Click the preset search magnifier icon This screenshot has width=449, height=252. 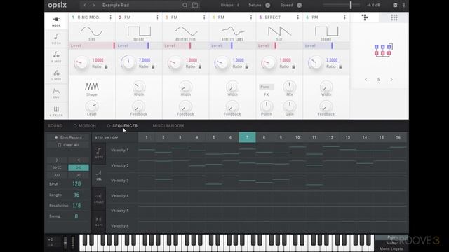[185, 5]
